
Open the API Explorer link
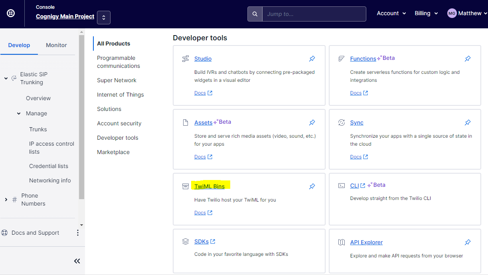tap(366, 242)
